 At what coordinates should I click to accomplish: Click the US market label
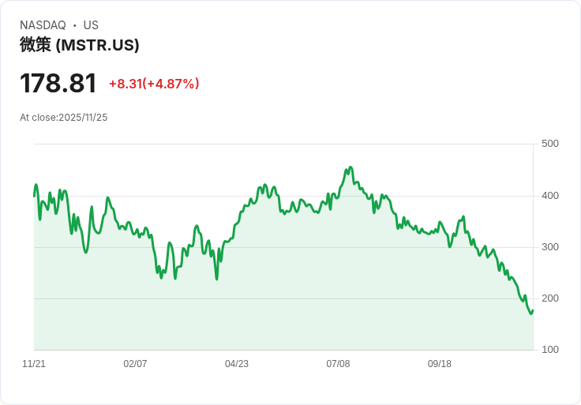[x=91, y=25]
